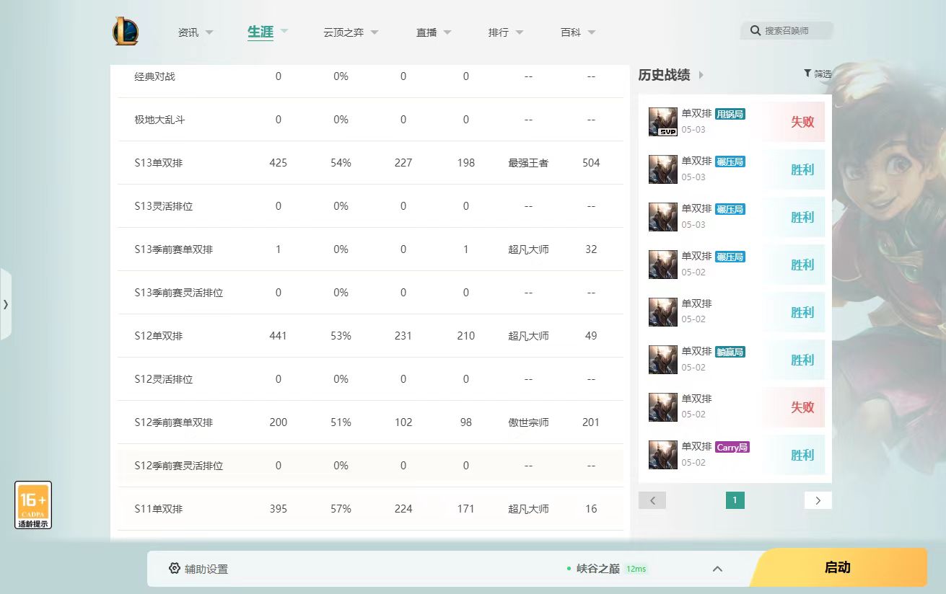946x594 pixels.
Task: Expand the 排行 dropdown arrow
Action: 520,32
